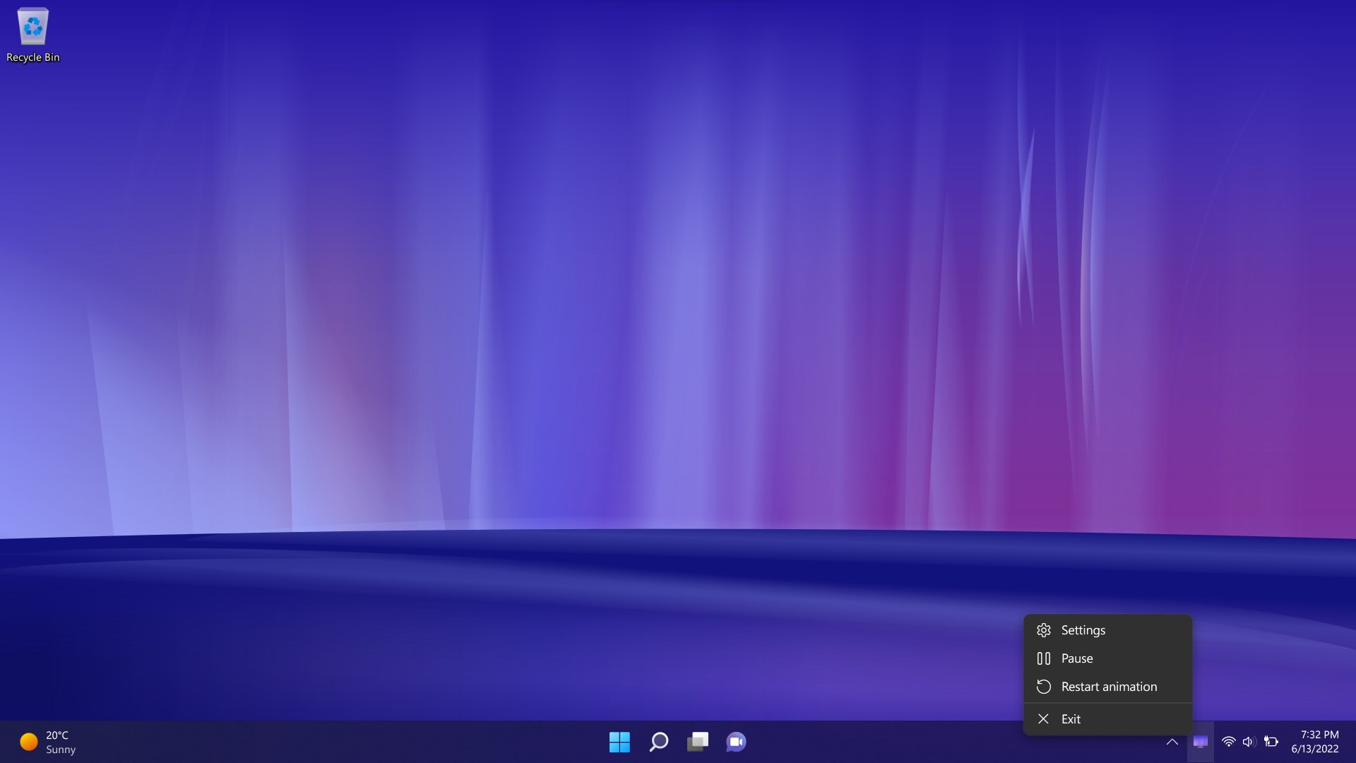
Task: Open Task View on the taskbar
Action: [x=697, y=742]
